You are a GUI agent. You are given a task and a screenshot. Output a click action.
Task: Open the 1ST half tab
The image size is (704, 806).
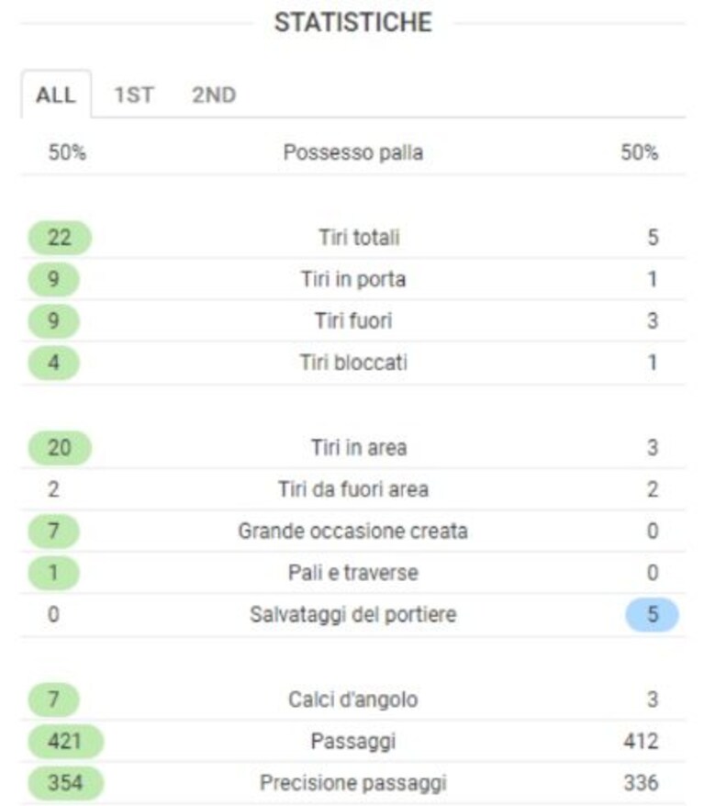coord(134,95)
